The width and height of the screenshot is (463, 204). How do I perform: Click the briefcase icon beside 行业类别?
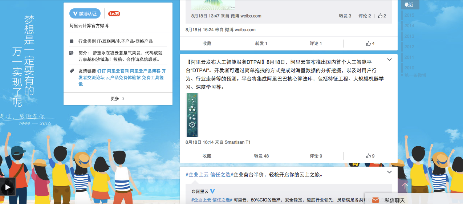click(x=72, y=41)
